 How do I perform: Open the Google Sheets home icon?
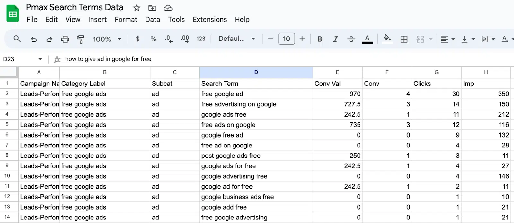point(13,13)
